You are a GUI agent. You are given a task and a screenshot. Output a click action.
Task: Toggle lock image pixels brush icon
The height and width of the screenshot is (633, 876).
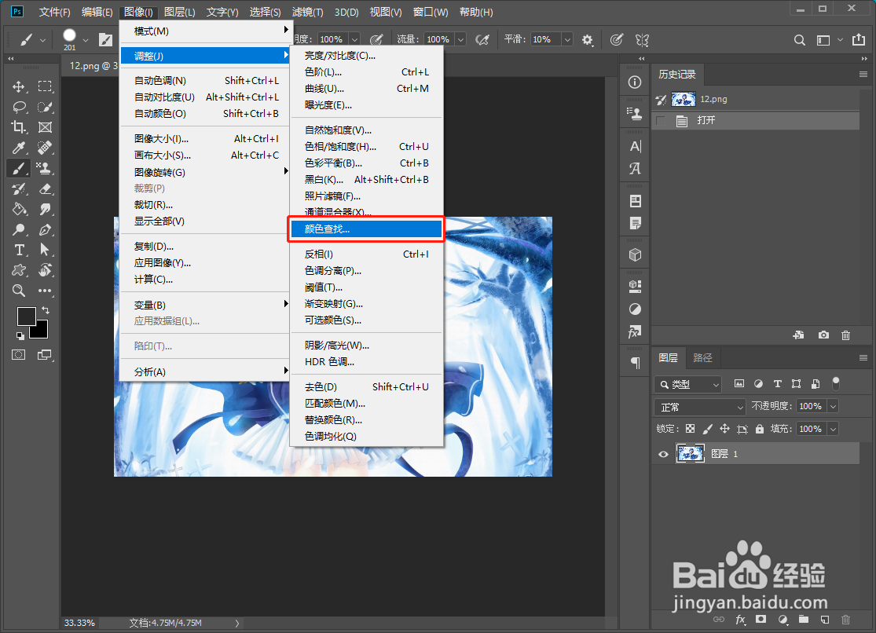707,429
